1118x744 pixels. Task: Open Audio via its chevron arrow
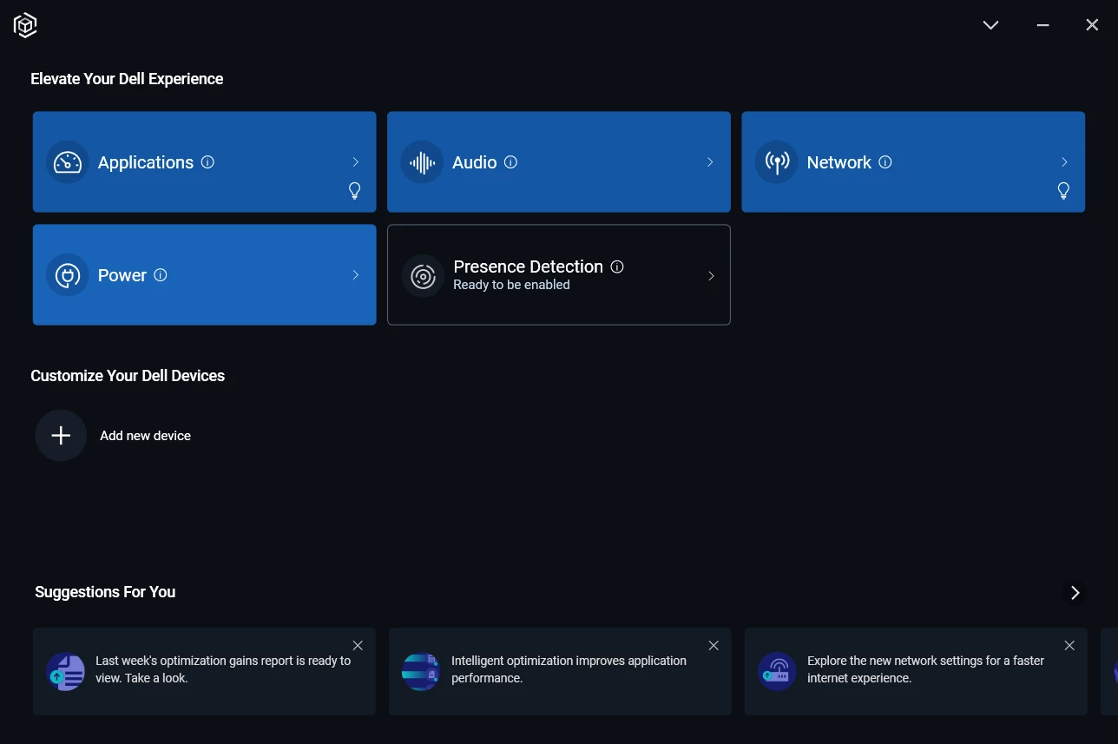[710, 162]
